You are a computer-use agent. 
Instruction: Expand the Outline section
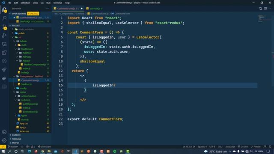[16, 135]
